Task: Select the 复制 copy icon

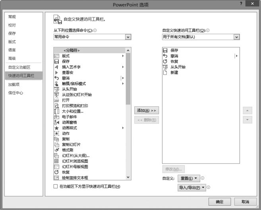Action: click(x=56, y=139)
